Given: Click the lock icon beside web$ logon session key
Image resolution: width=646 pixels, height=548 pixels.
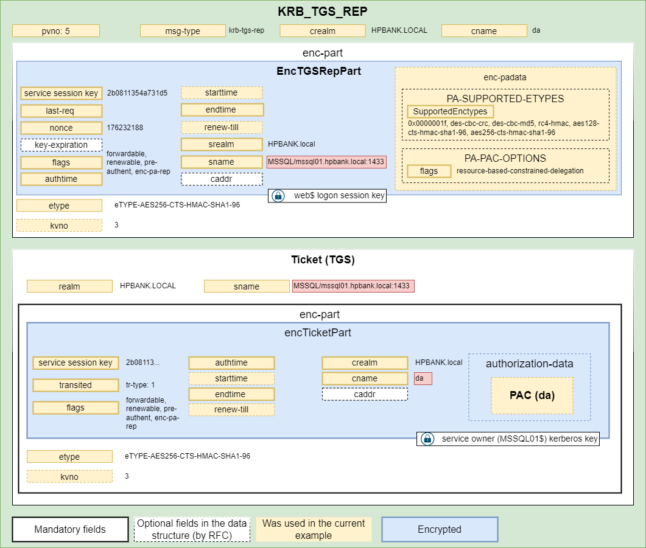Looking at the screenshot, I should point(278,196).
